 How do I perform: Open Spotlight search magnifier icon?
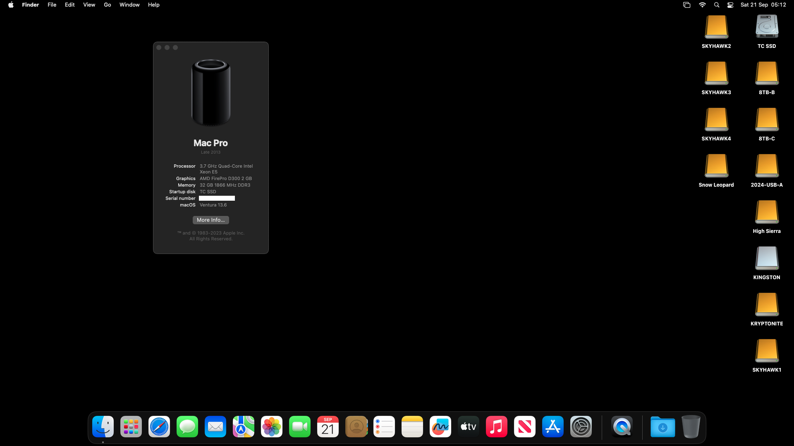[717, 5]
